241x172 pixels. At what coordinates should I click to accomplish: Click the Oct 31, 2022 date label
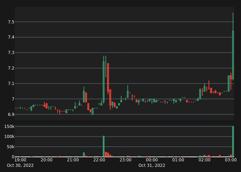tap(152, 165)
